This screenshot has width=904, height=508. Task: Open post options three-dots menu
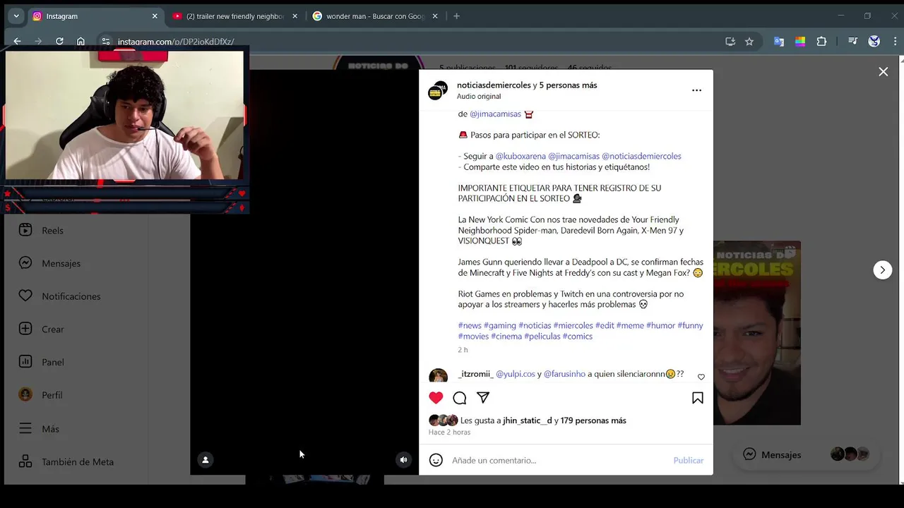(x=696, y=90)
